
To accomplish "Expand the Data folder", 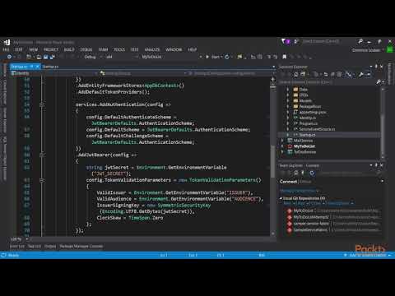I will pyautogui.click(x=287, y=90).
